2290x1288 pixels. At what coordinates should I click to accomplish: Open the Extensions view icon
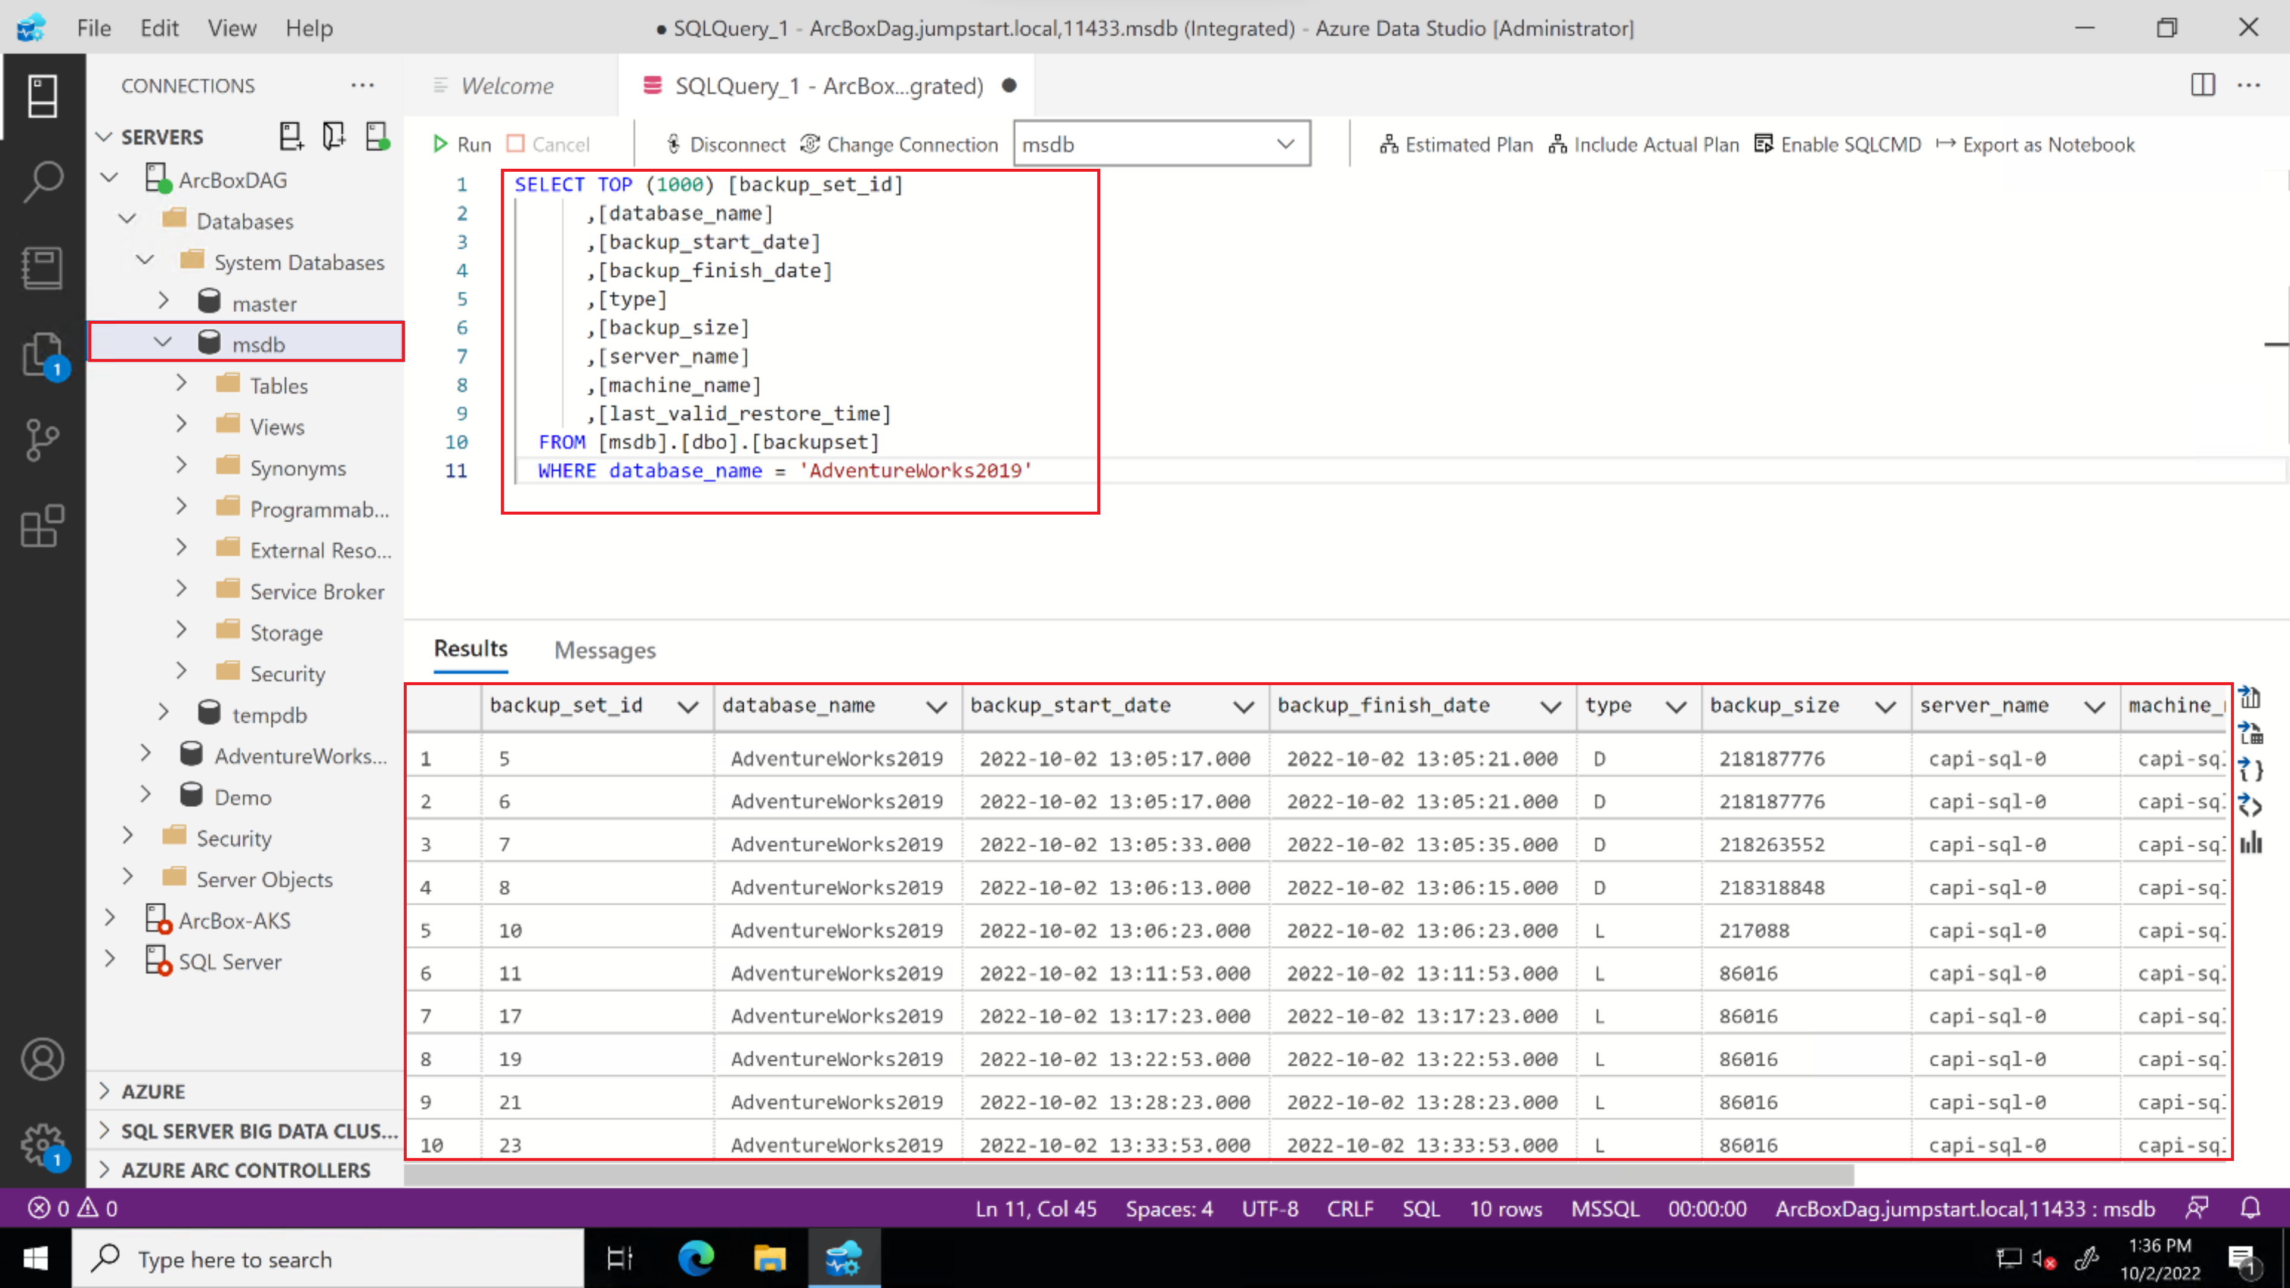click(42, 526)
